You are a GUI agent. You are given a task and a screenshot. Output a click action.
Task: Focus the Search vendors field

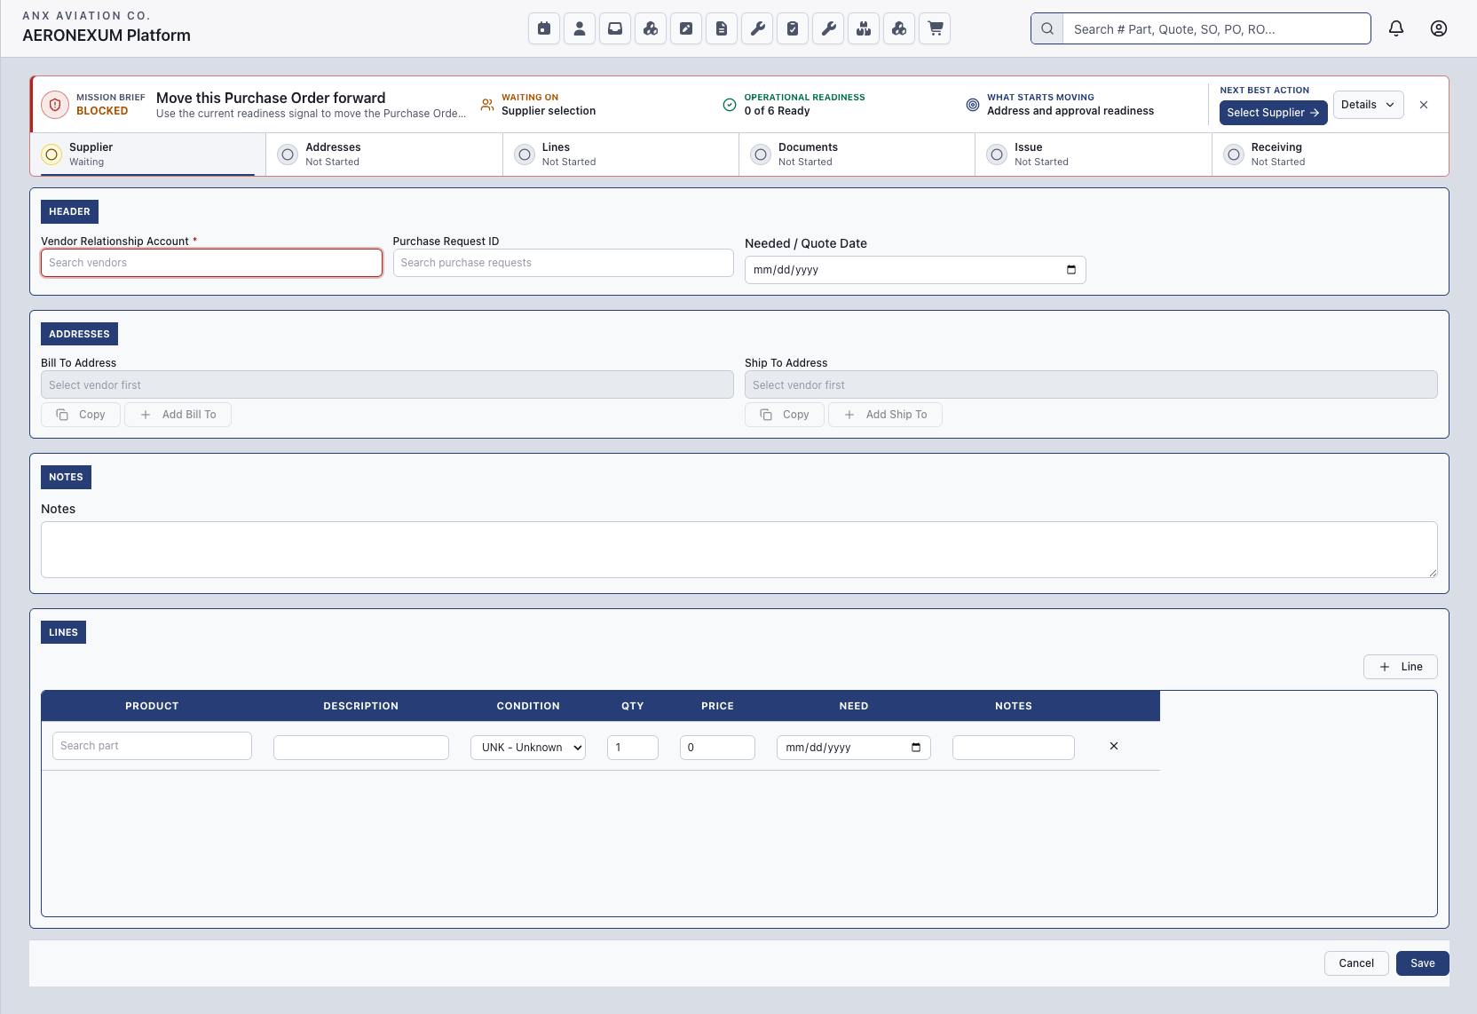coord(211,263)
